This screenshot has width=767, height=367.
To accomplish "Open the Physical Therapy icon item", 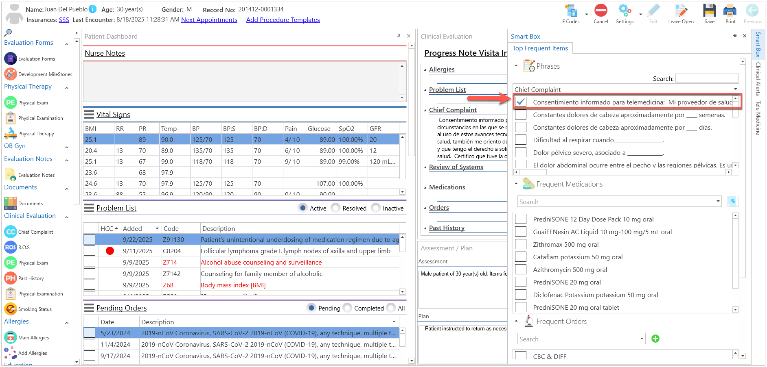I will pyautogui.click(x=11, y=133).
